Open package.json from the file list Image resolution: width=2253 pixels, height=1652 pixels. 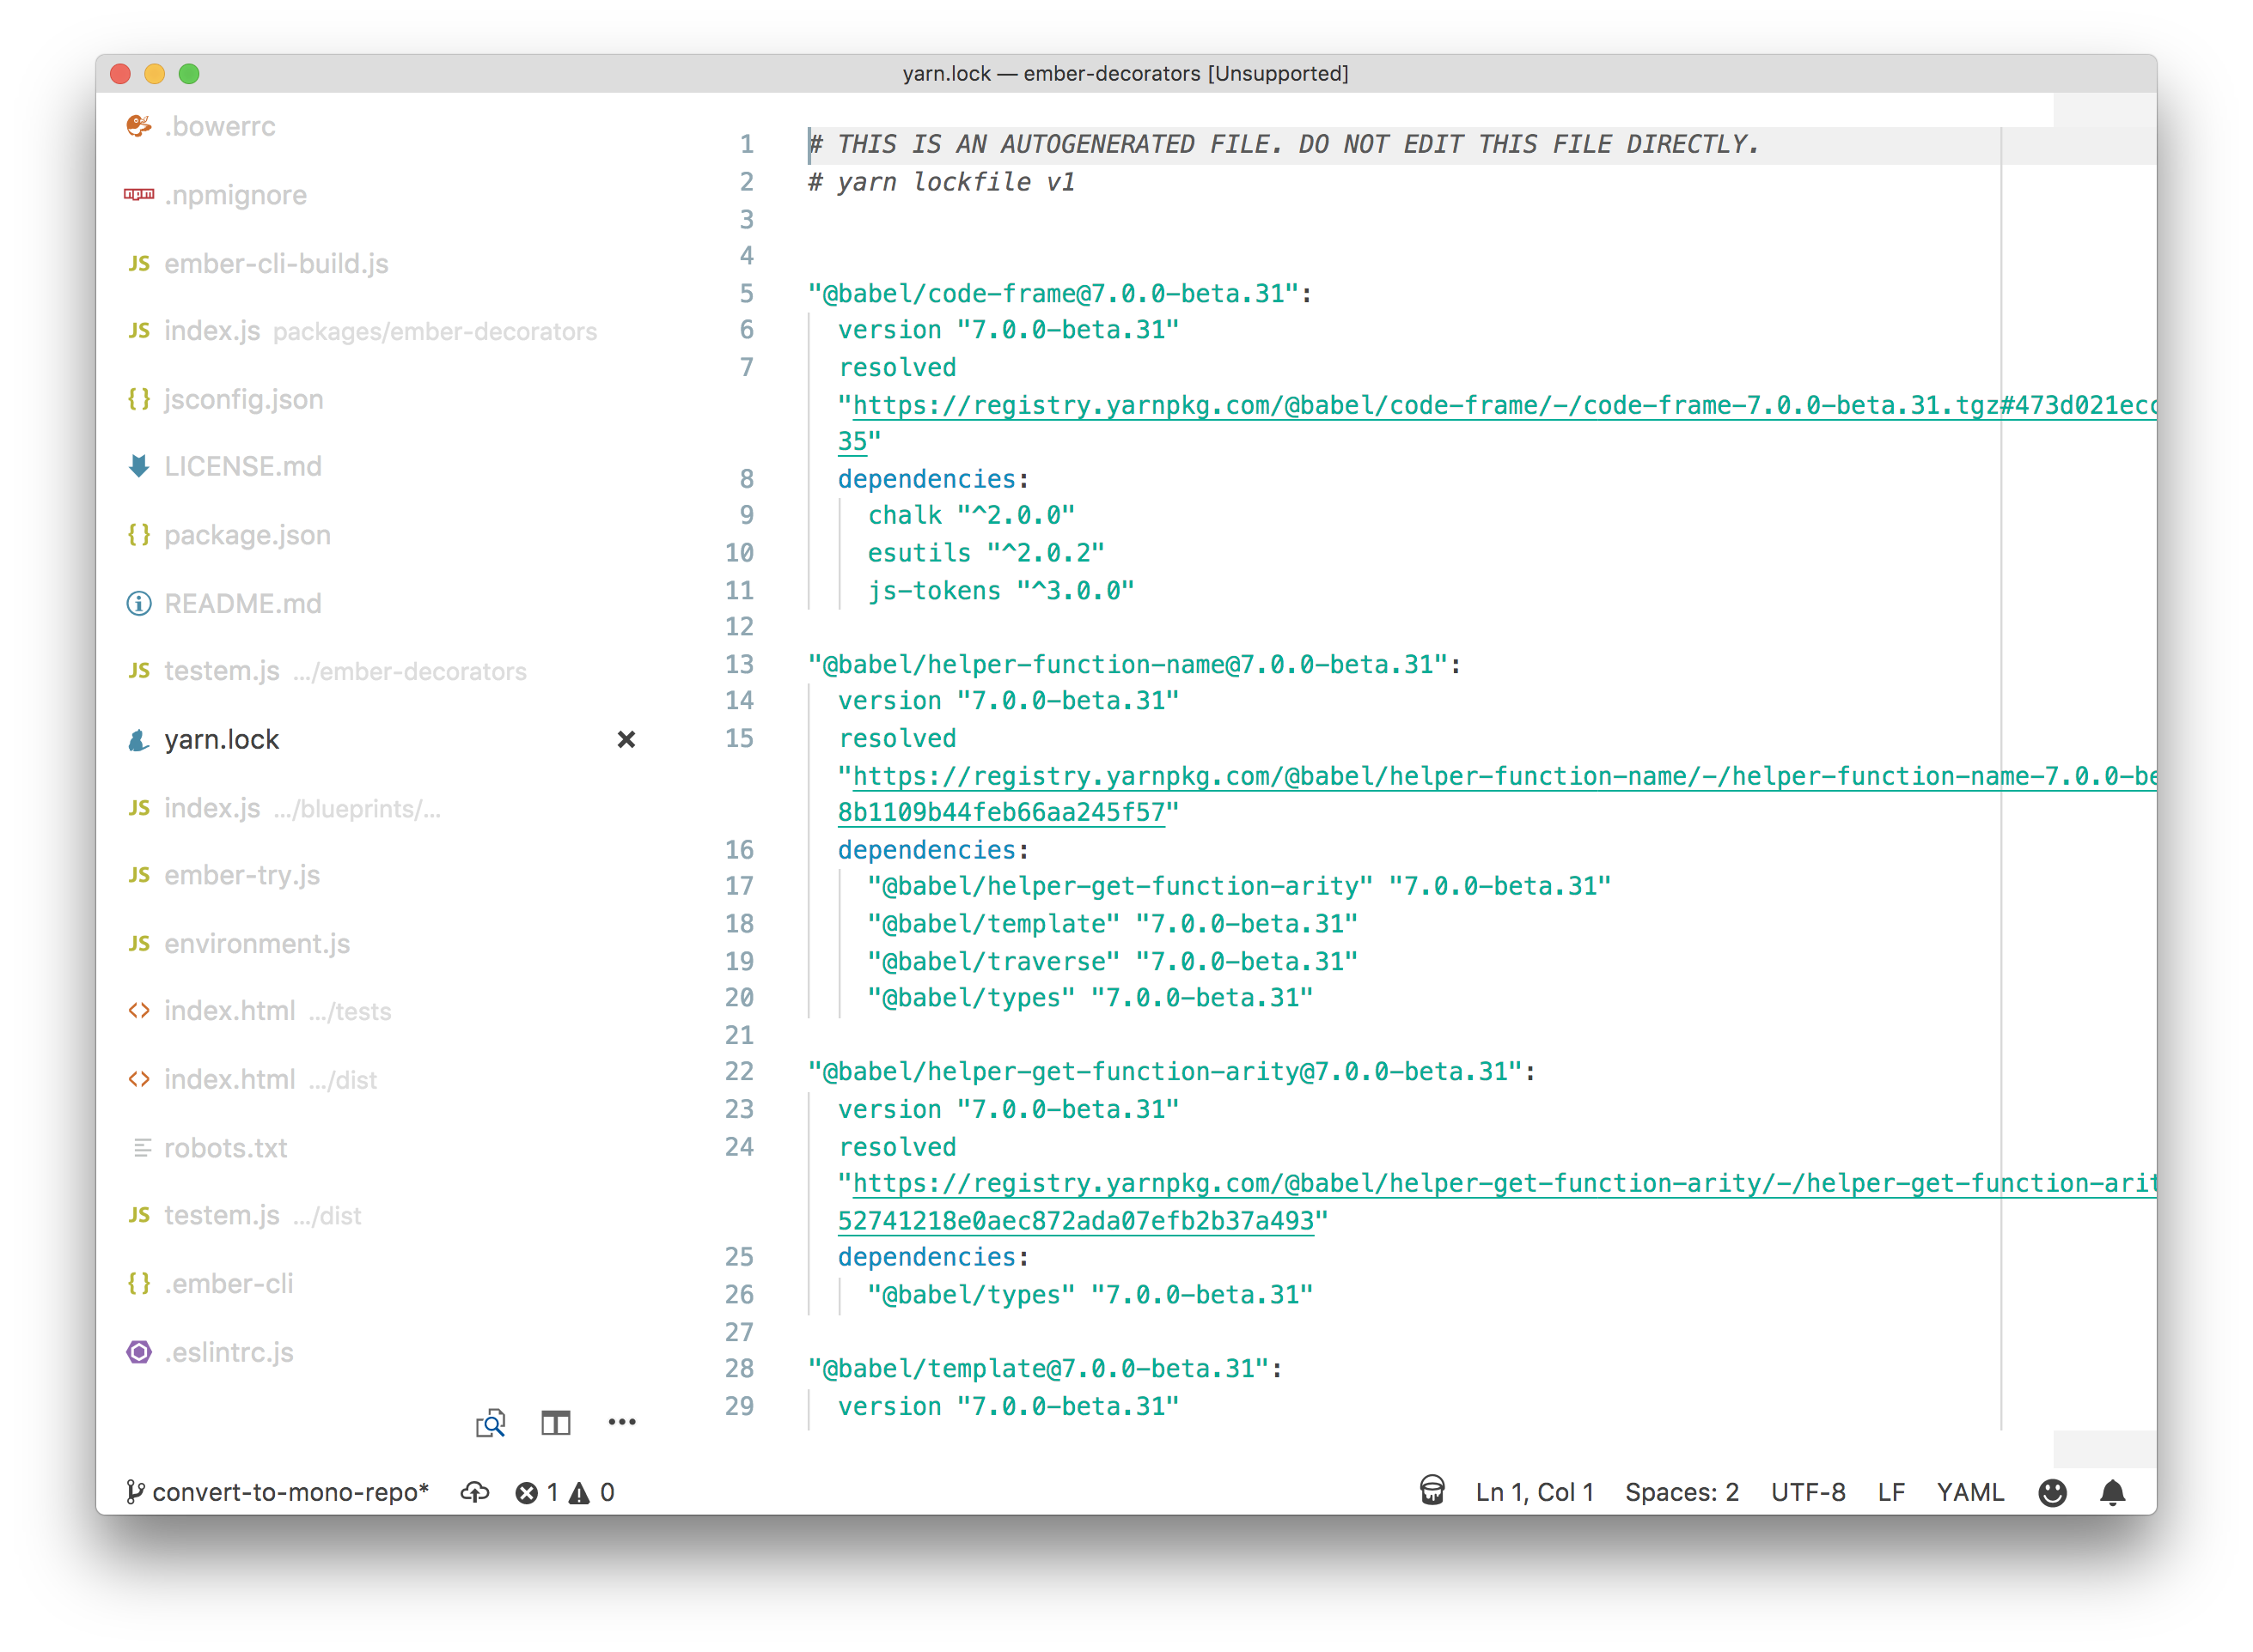(x=247, y=535)
